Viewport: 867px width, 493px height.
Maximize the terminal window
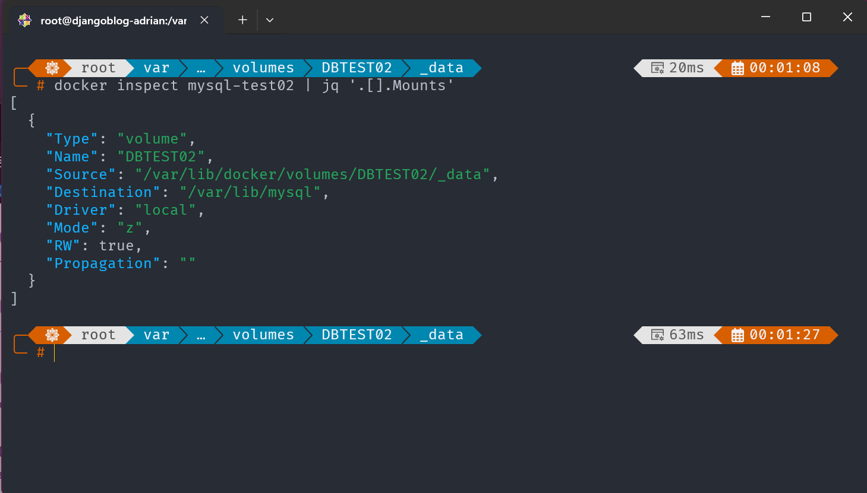pos(806,17)
